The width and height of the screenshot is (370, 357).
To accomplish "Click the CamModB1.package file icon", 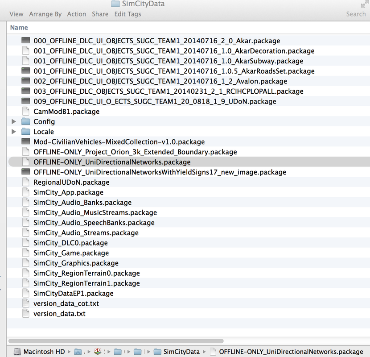I will 26,111.
